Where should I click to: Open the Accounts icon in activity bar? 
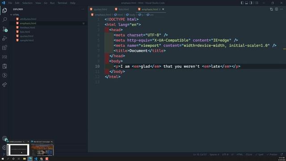pos(4,138)
